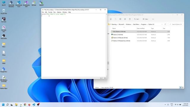Click the Delete trash icon in File Explorer
This screenshot has width=190, height=107.
[130, 19]
